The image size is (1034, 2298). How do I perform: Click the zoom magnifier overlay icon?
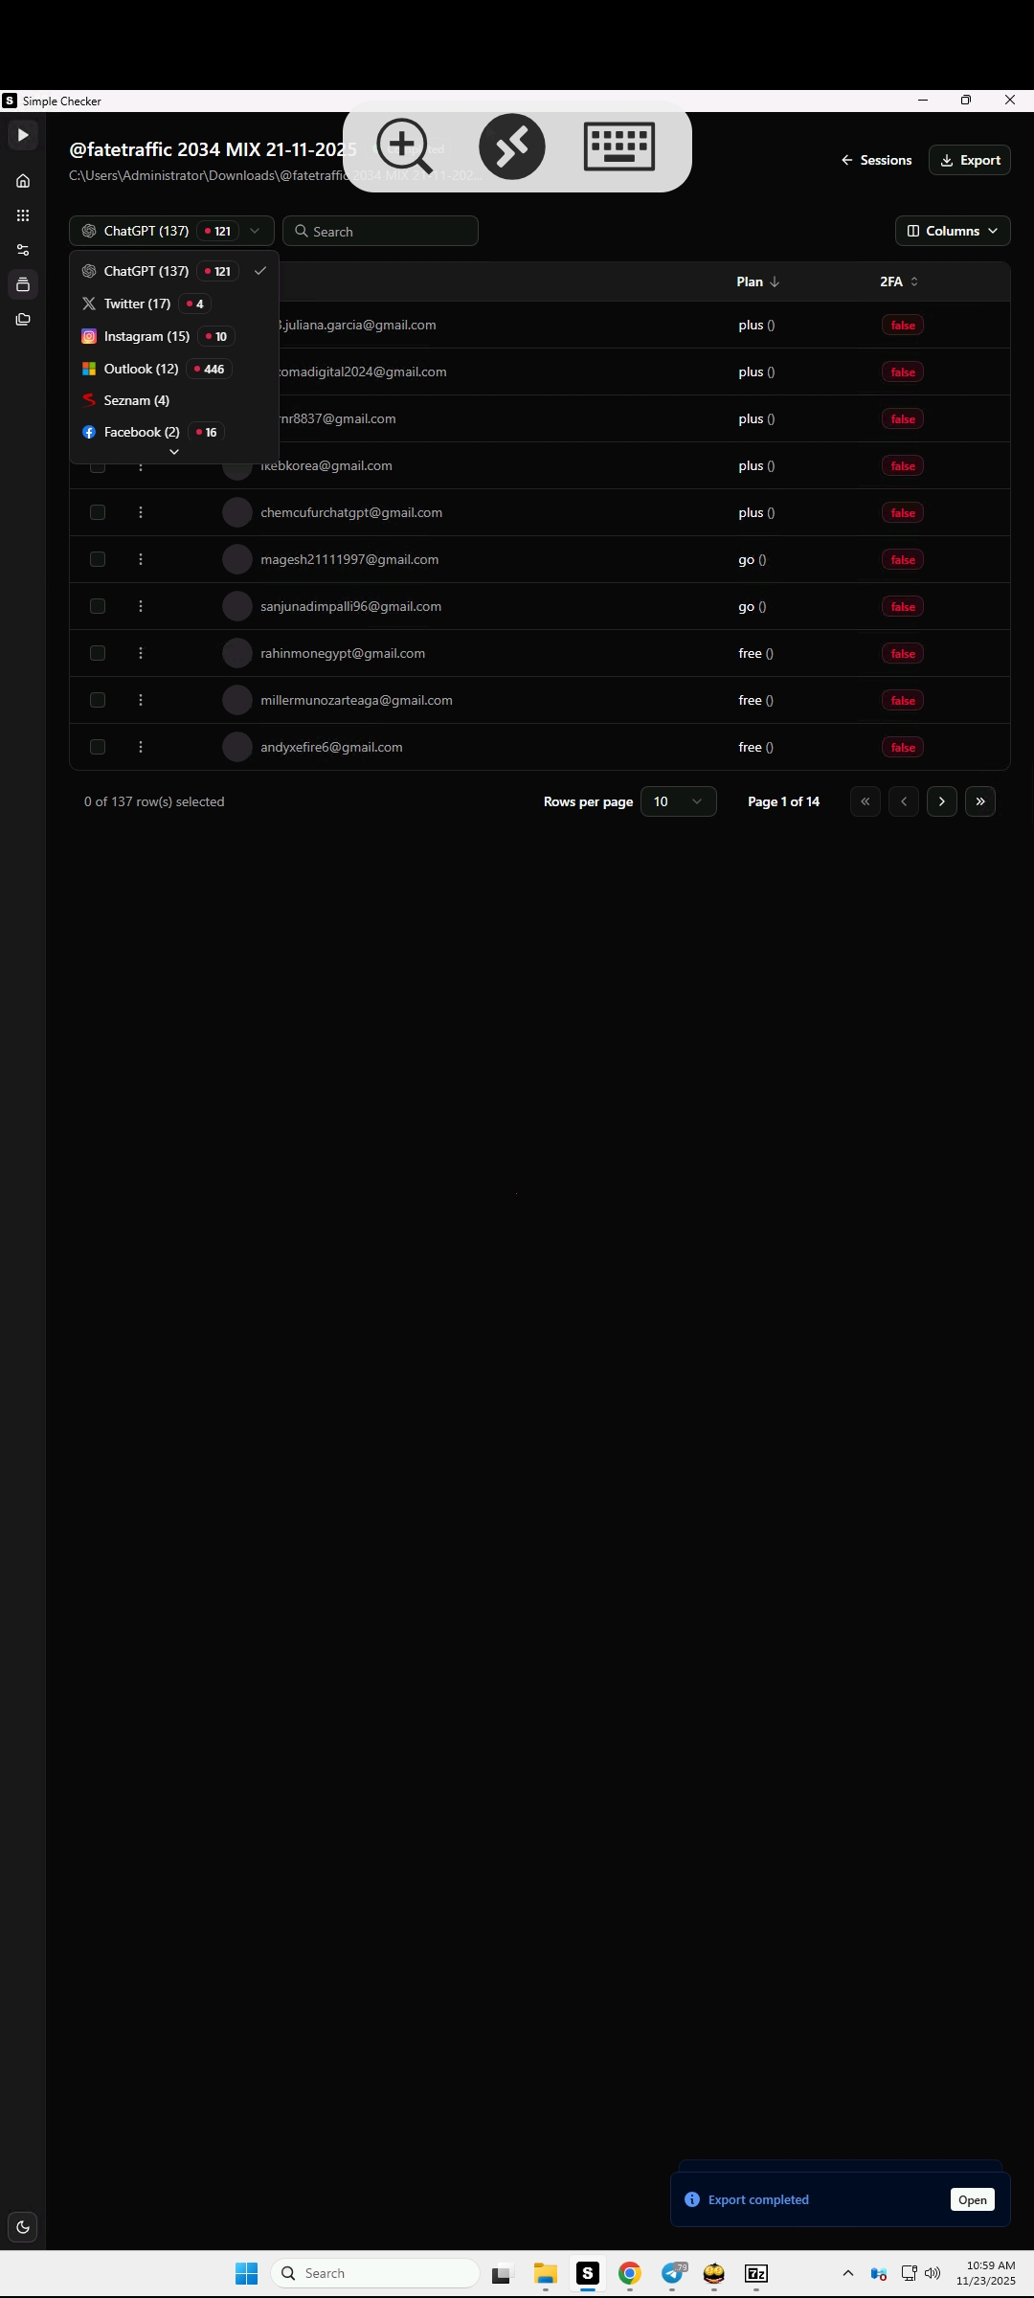click(x=404, y=146)
